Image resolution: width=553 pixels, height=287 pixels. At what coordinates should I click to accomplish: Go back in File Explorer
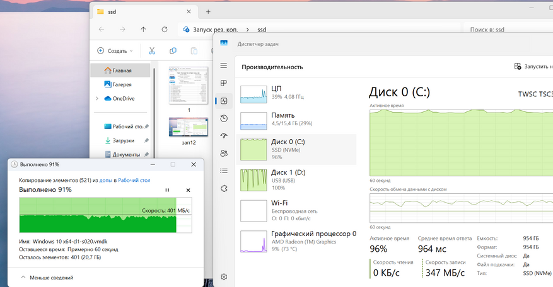[x=102, y=30]
